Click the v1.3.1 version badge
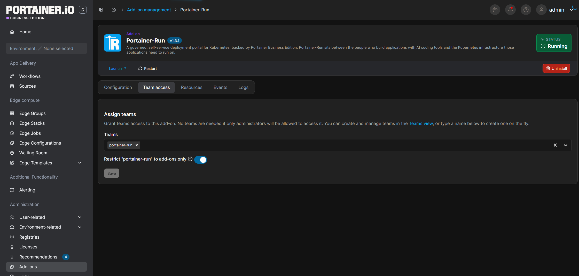 (x=175, y=41)
